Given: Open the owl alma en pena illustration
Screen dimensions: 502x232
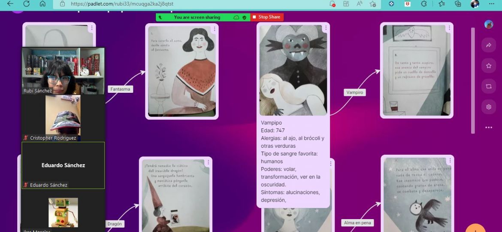Looking at the screenshot, I should coord(417,195).
